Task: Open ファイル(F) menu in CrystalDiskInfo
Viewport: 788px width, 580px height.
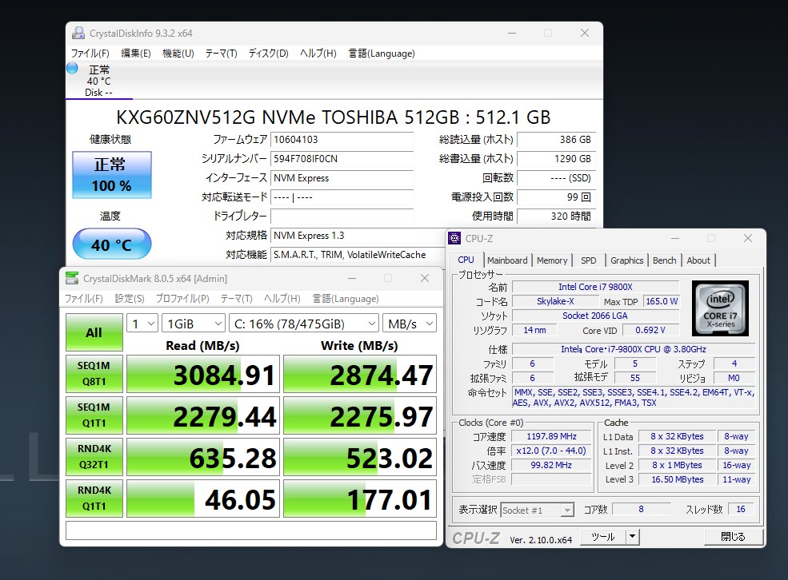Action: (x=90, y=54)
